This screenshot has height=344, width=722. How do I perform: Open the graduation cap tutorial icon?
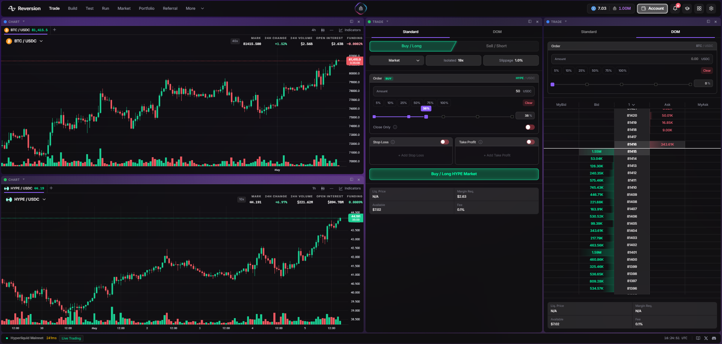point(687,8)
